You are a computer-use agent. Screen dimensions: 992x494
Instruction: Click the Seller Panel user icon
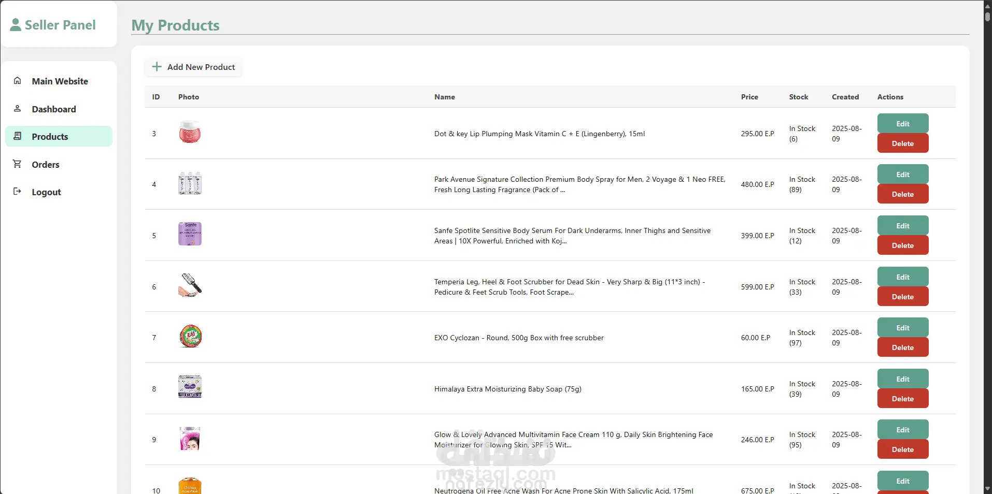[x=16, y=25]
